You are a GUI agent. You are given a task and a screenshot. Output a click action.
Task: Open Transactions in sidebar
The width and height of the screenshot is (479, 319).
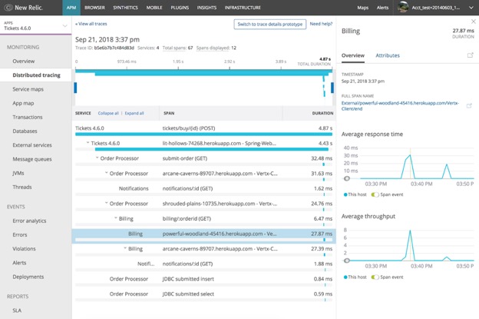tap(28, 117)
